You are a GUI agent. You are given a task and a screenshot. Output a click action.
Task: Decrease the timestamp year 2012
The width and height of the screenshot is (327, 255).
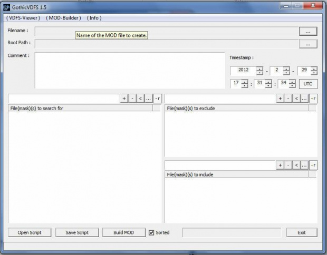tap(259, 73)
